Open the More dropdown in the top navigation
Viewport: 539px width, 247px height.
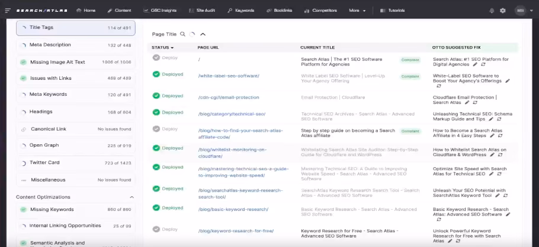[357, 11]
